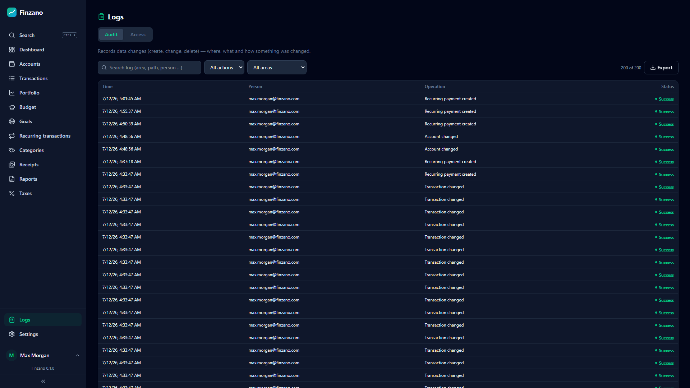Click the Categories tag icon
This screenshot has width=690, height=388.
[12, 150]
